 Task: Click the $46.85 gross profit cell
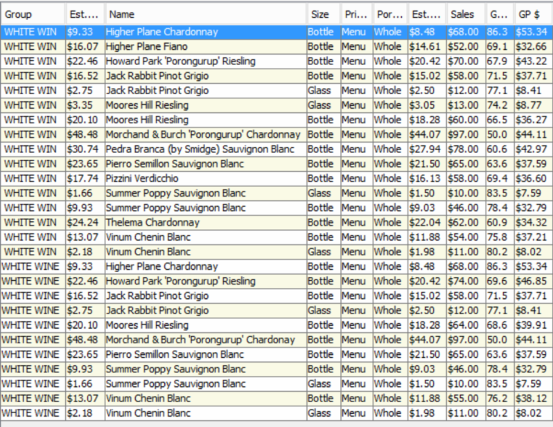(532, 281)
